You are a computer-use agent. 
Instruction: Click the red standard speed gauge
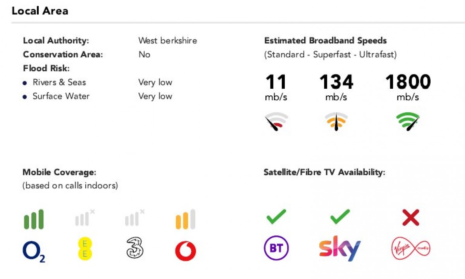276,122
